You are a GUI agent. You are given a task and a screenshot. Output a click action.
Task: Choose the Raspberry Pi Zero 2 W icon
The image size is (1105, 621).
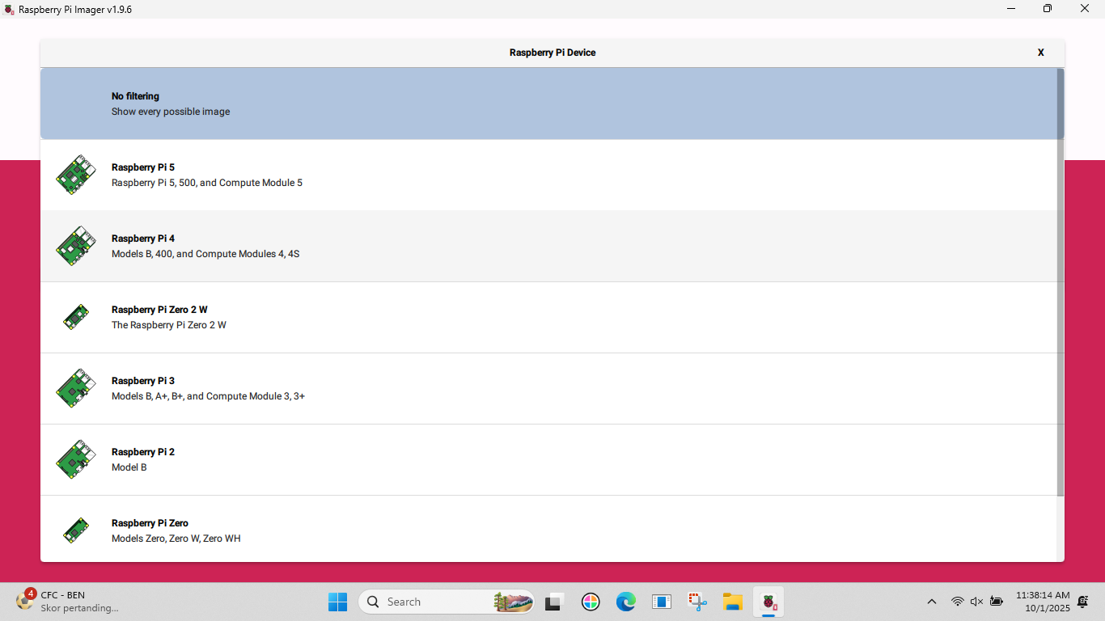pyautogui.click(x=75, y=317)
